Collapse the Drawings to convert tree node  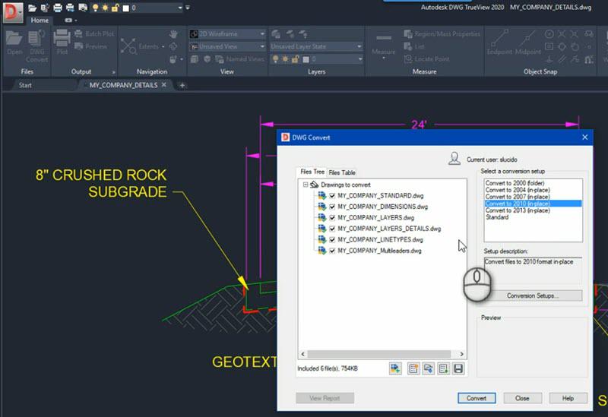306,185
